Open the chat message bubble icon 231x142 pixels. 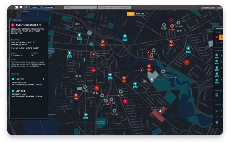click(21, 7)
